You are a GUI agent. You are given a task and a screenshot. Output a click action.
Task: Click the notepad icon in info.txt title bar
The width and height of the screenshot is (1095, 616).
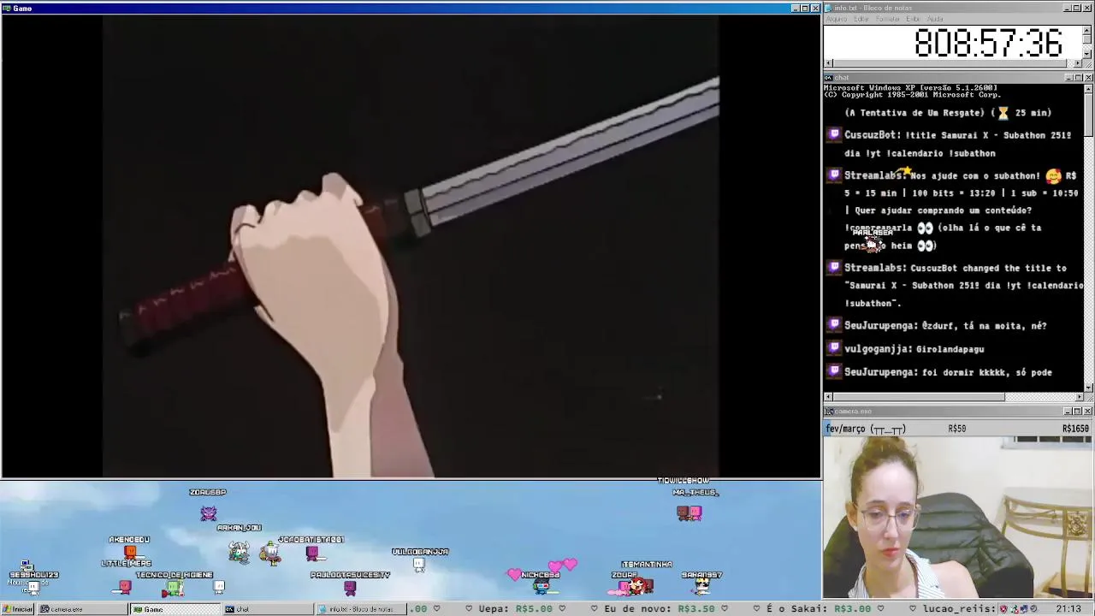coord(828,8)
